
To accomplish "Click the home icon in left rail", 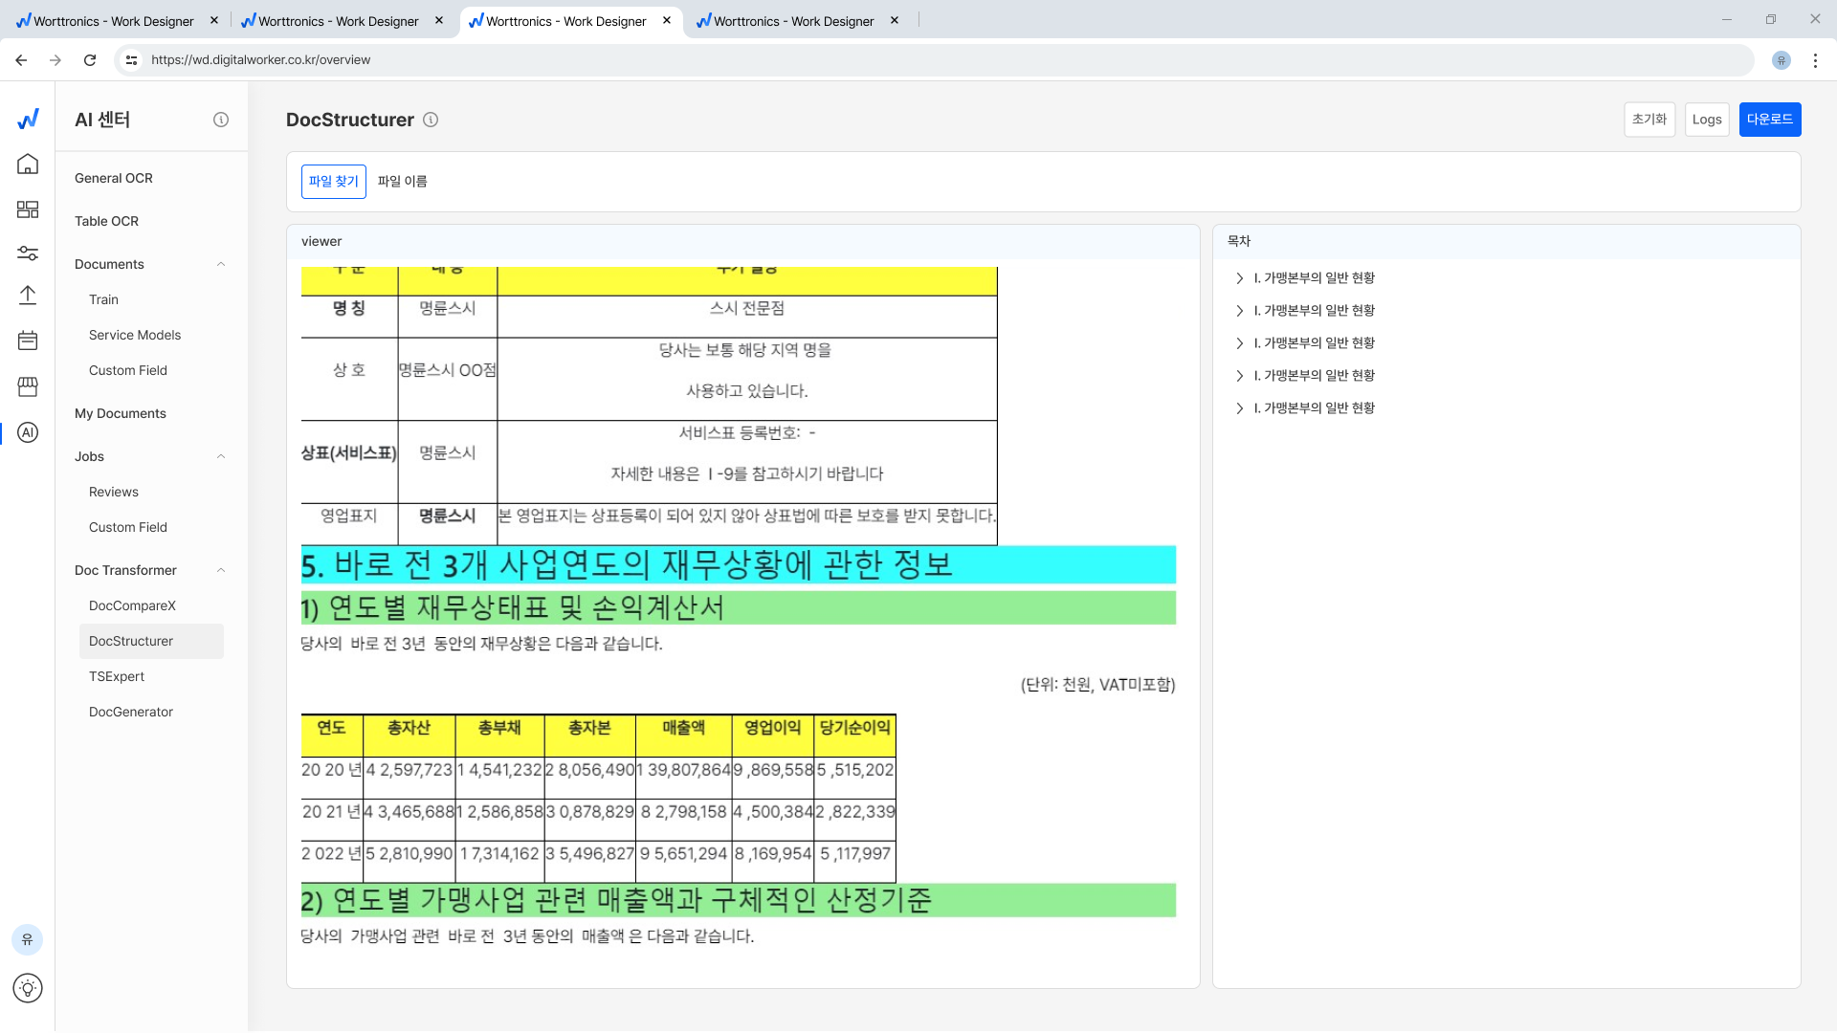I will [x=28, y=165].
